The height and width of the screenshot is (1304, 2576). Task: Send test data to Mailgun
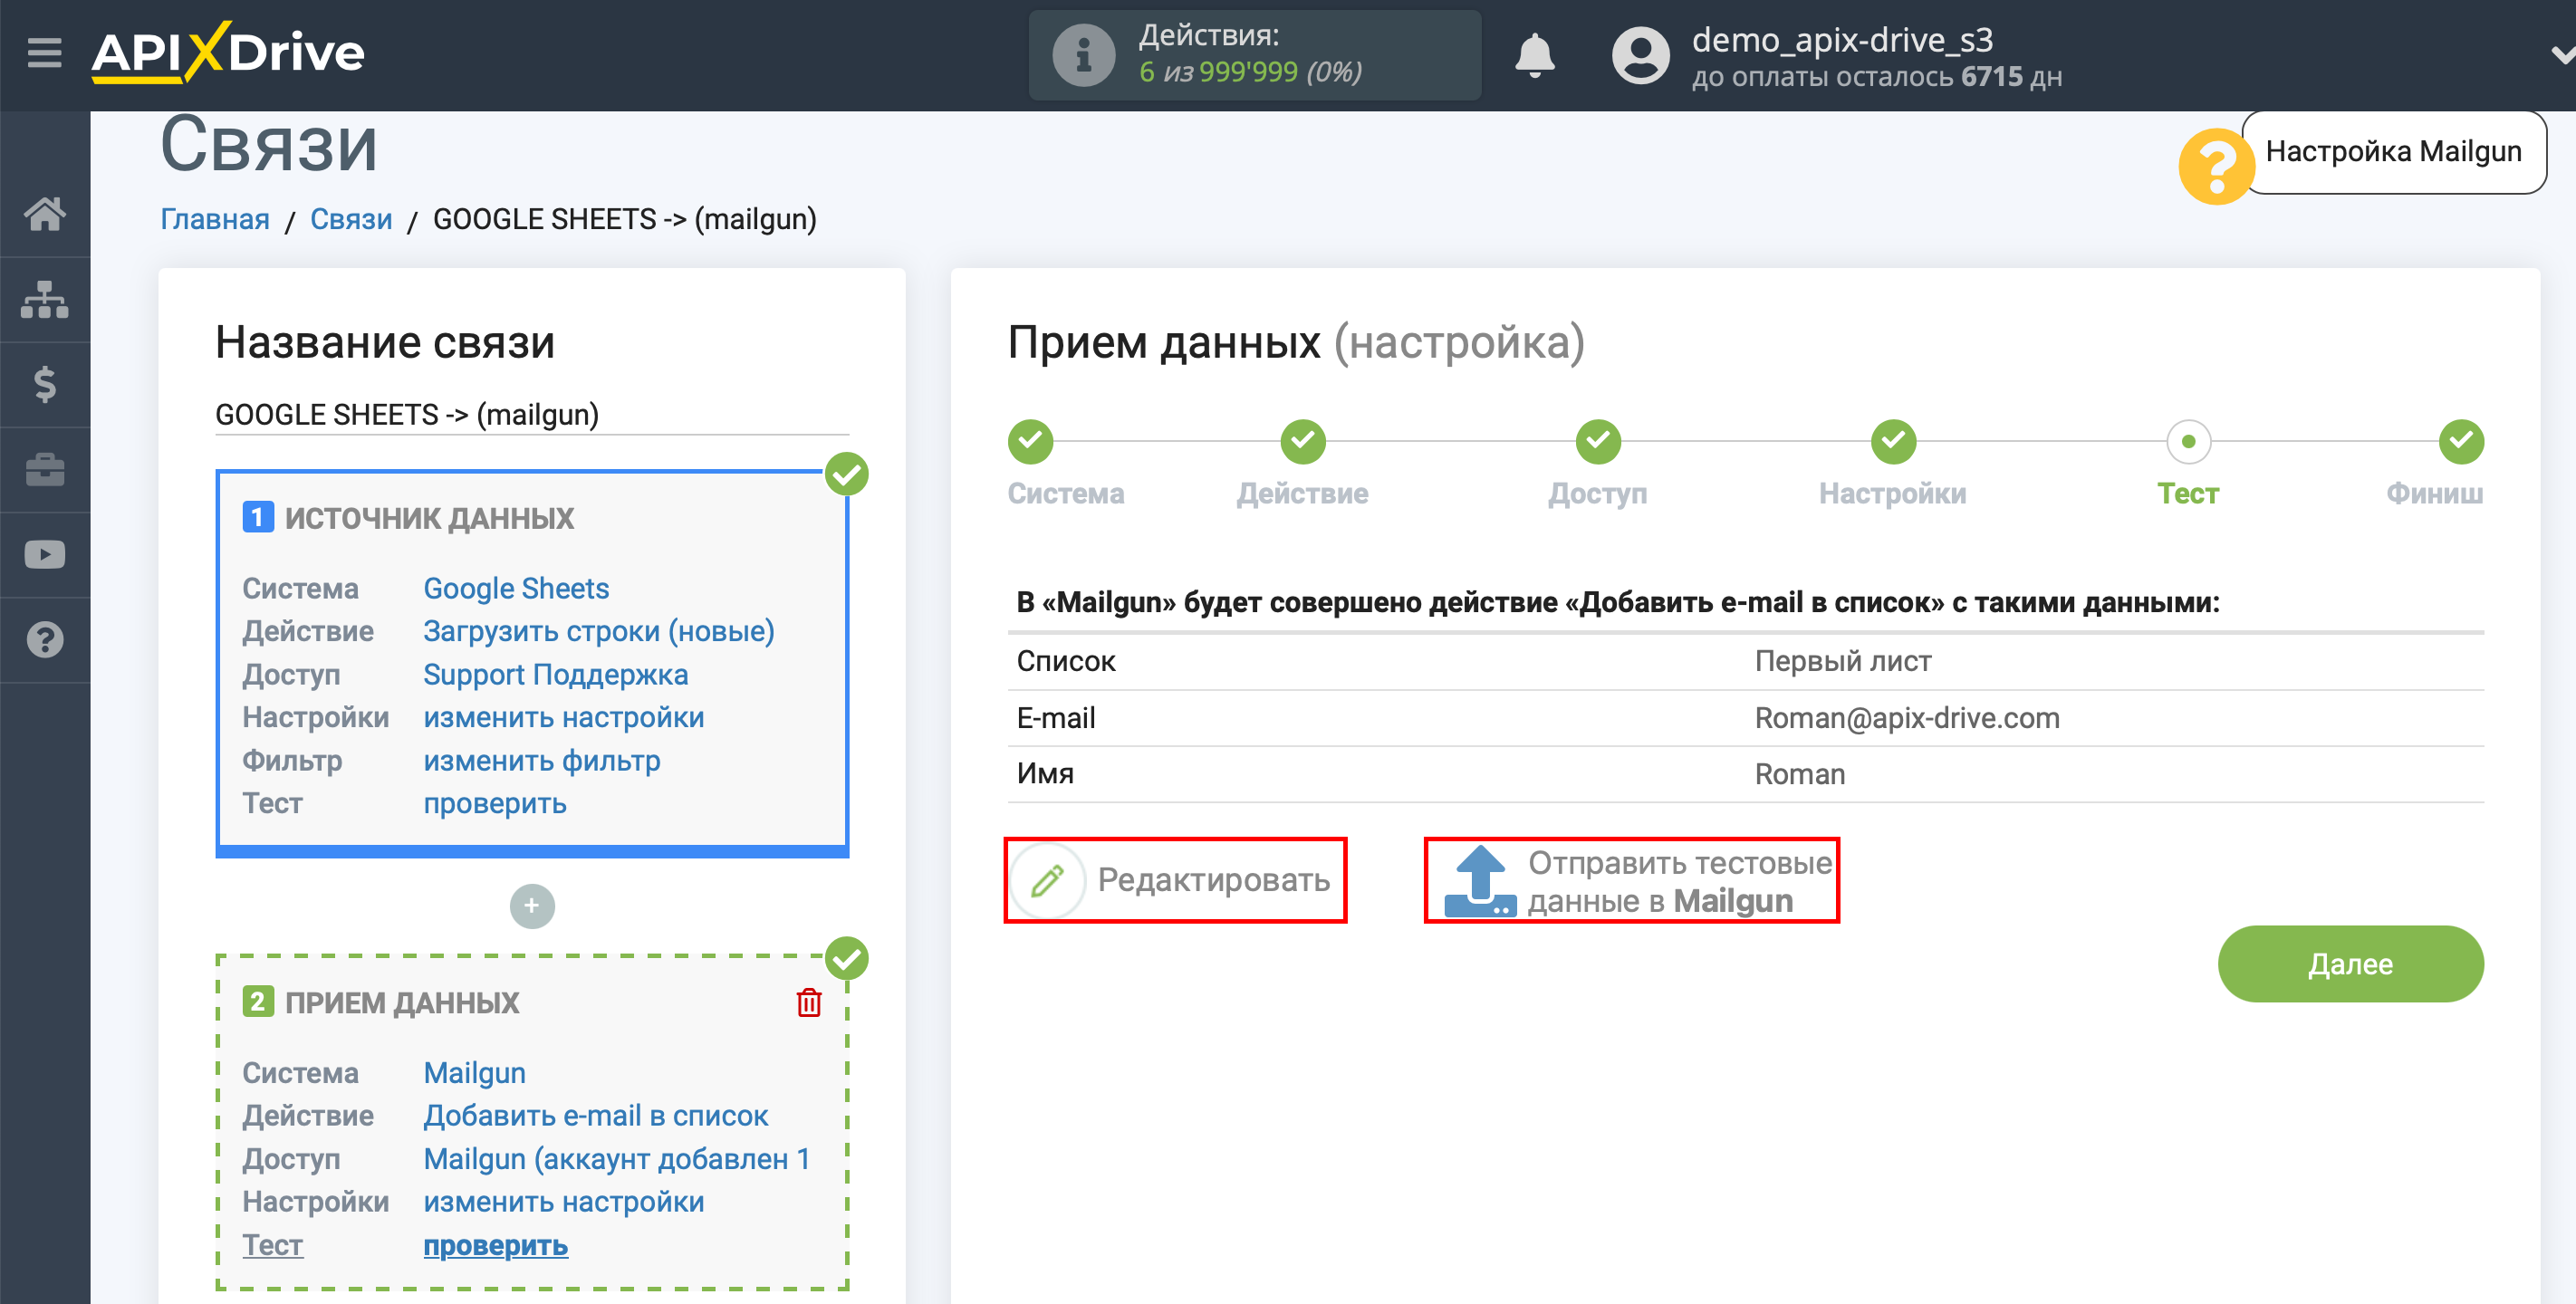pos(1631,880)
